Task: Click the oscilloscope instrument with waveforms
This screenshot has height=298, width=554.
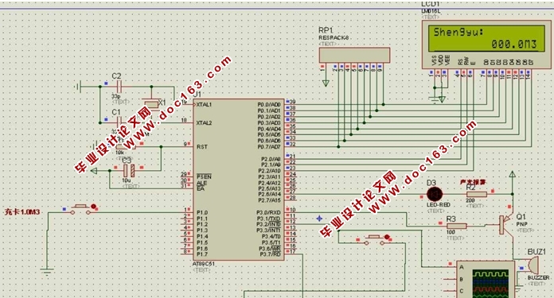Action: [x=486, y=279]
